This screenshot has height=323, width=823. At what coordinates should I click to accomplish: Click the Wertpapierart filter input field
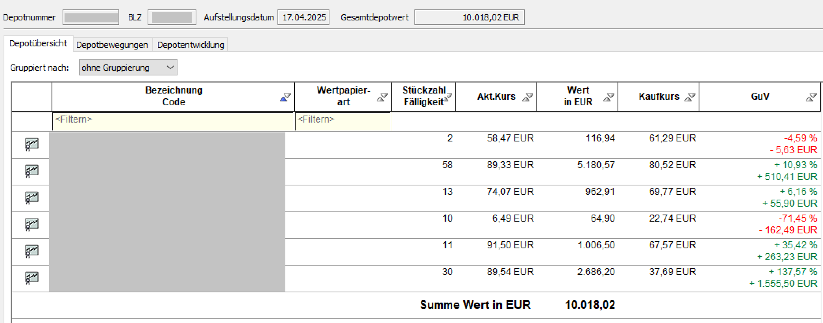[343, 121]
